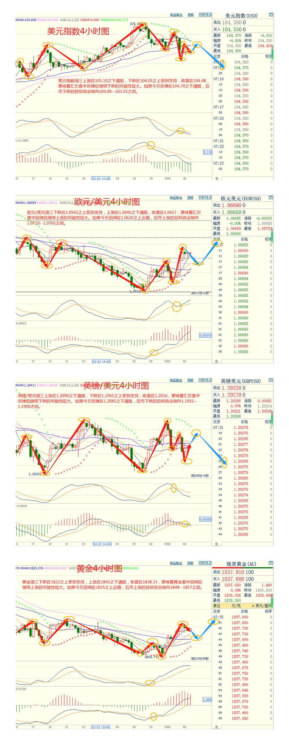
Task: Select 笔 tab below USD index tick list
Action: tap(216, 178)
